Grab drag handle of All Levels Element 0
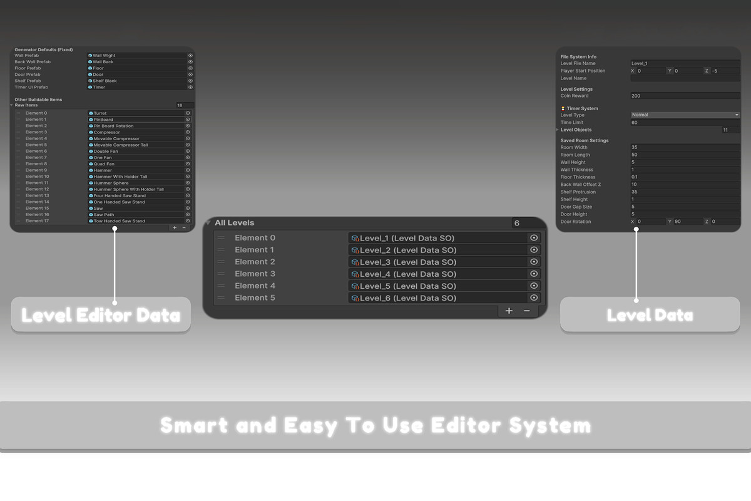751x501 pixels. coord(221,238)
